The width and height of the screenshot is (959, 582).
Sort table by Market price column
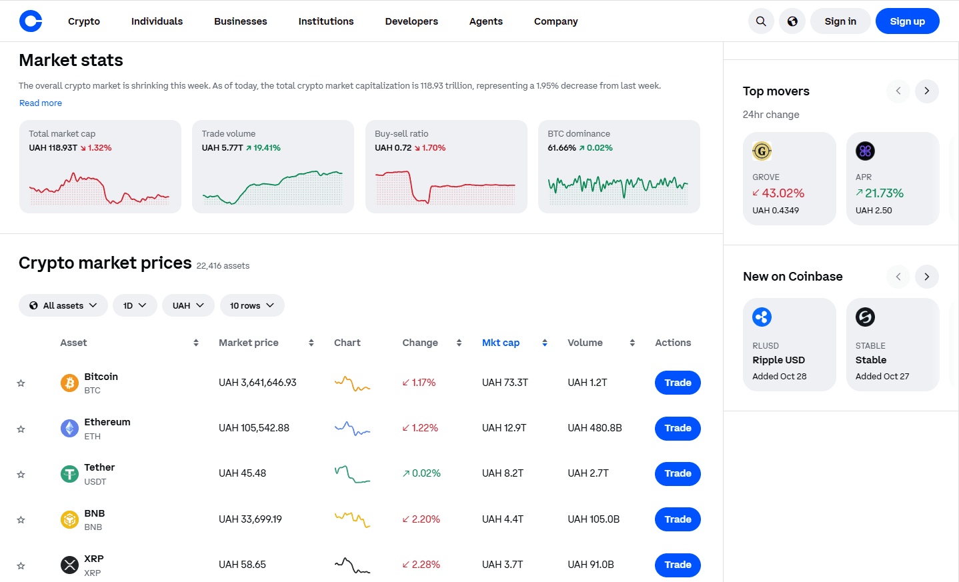tap(266, 343)
